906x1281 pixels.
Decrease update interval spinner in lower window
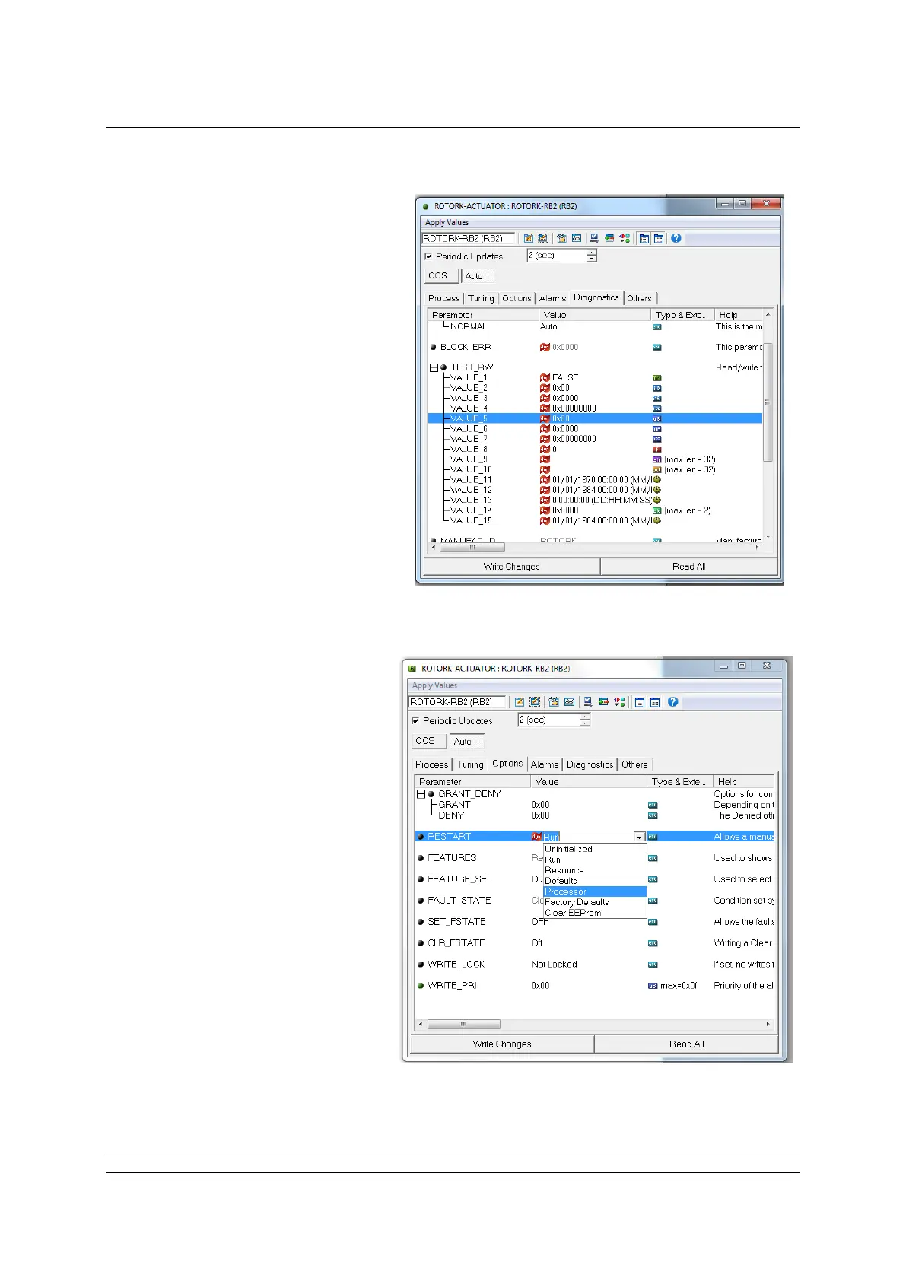point(585,723)
